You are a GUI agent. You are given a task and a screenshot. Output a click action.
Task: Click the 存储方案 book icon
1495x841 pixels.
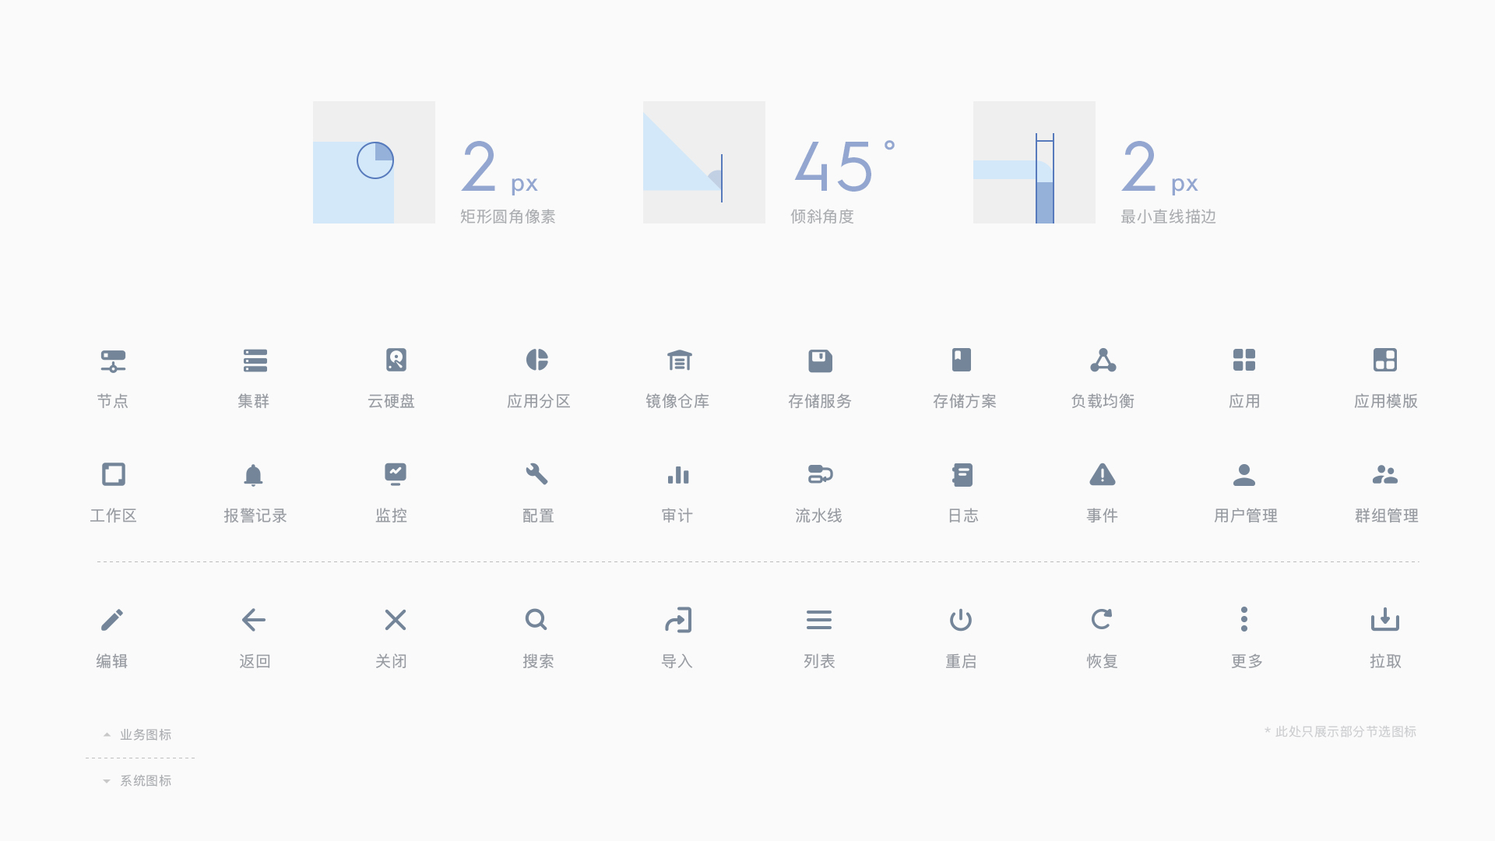[x=962, y=360]
